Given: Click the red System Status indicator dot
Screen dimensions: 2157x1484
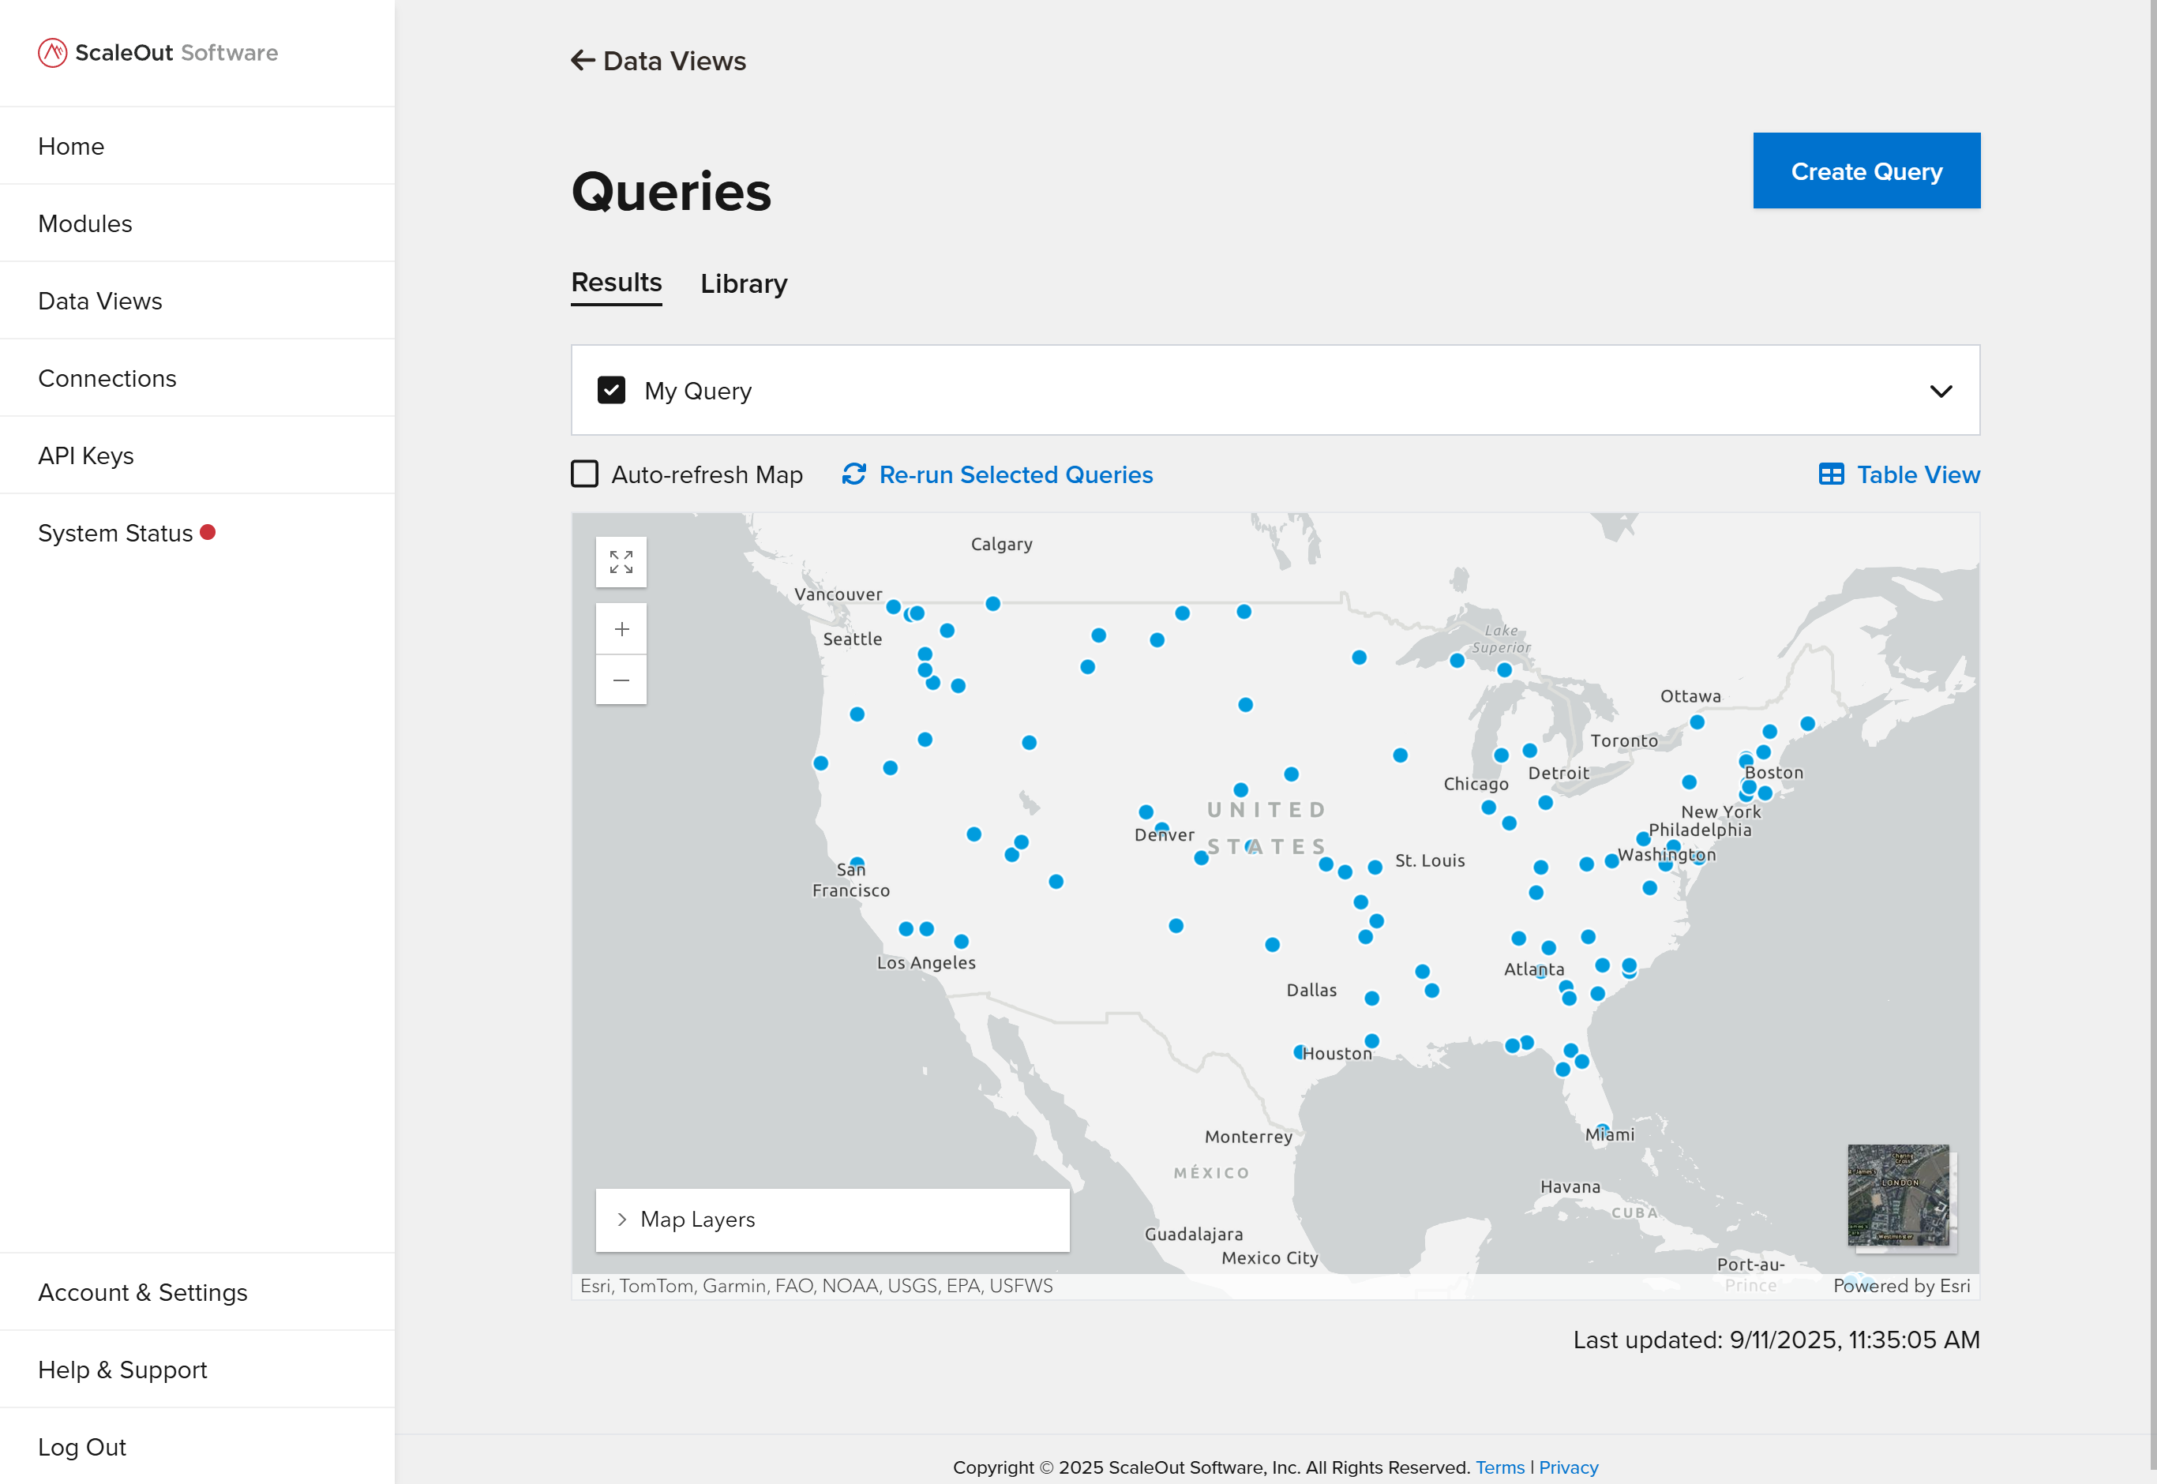Looking at the screenshot, I should [208, 532].
